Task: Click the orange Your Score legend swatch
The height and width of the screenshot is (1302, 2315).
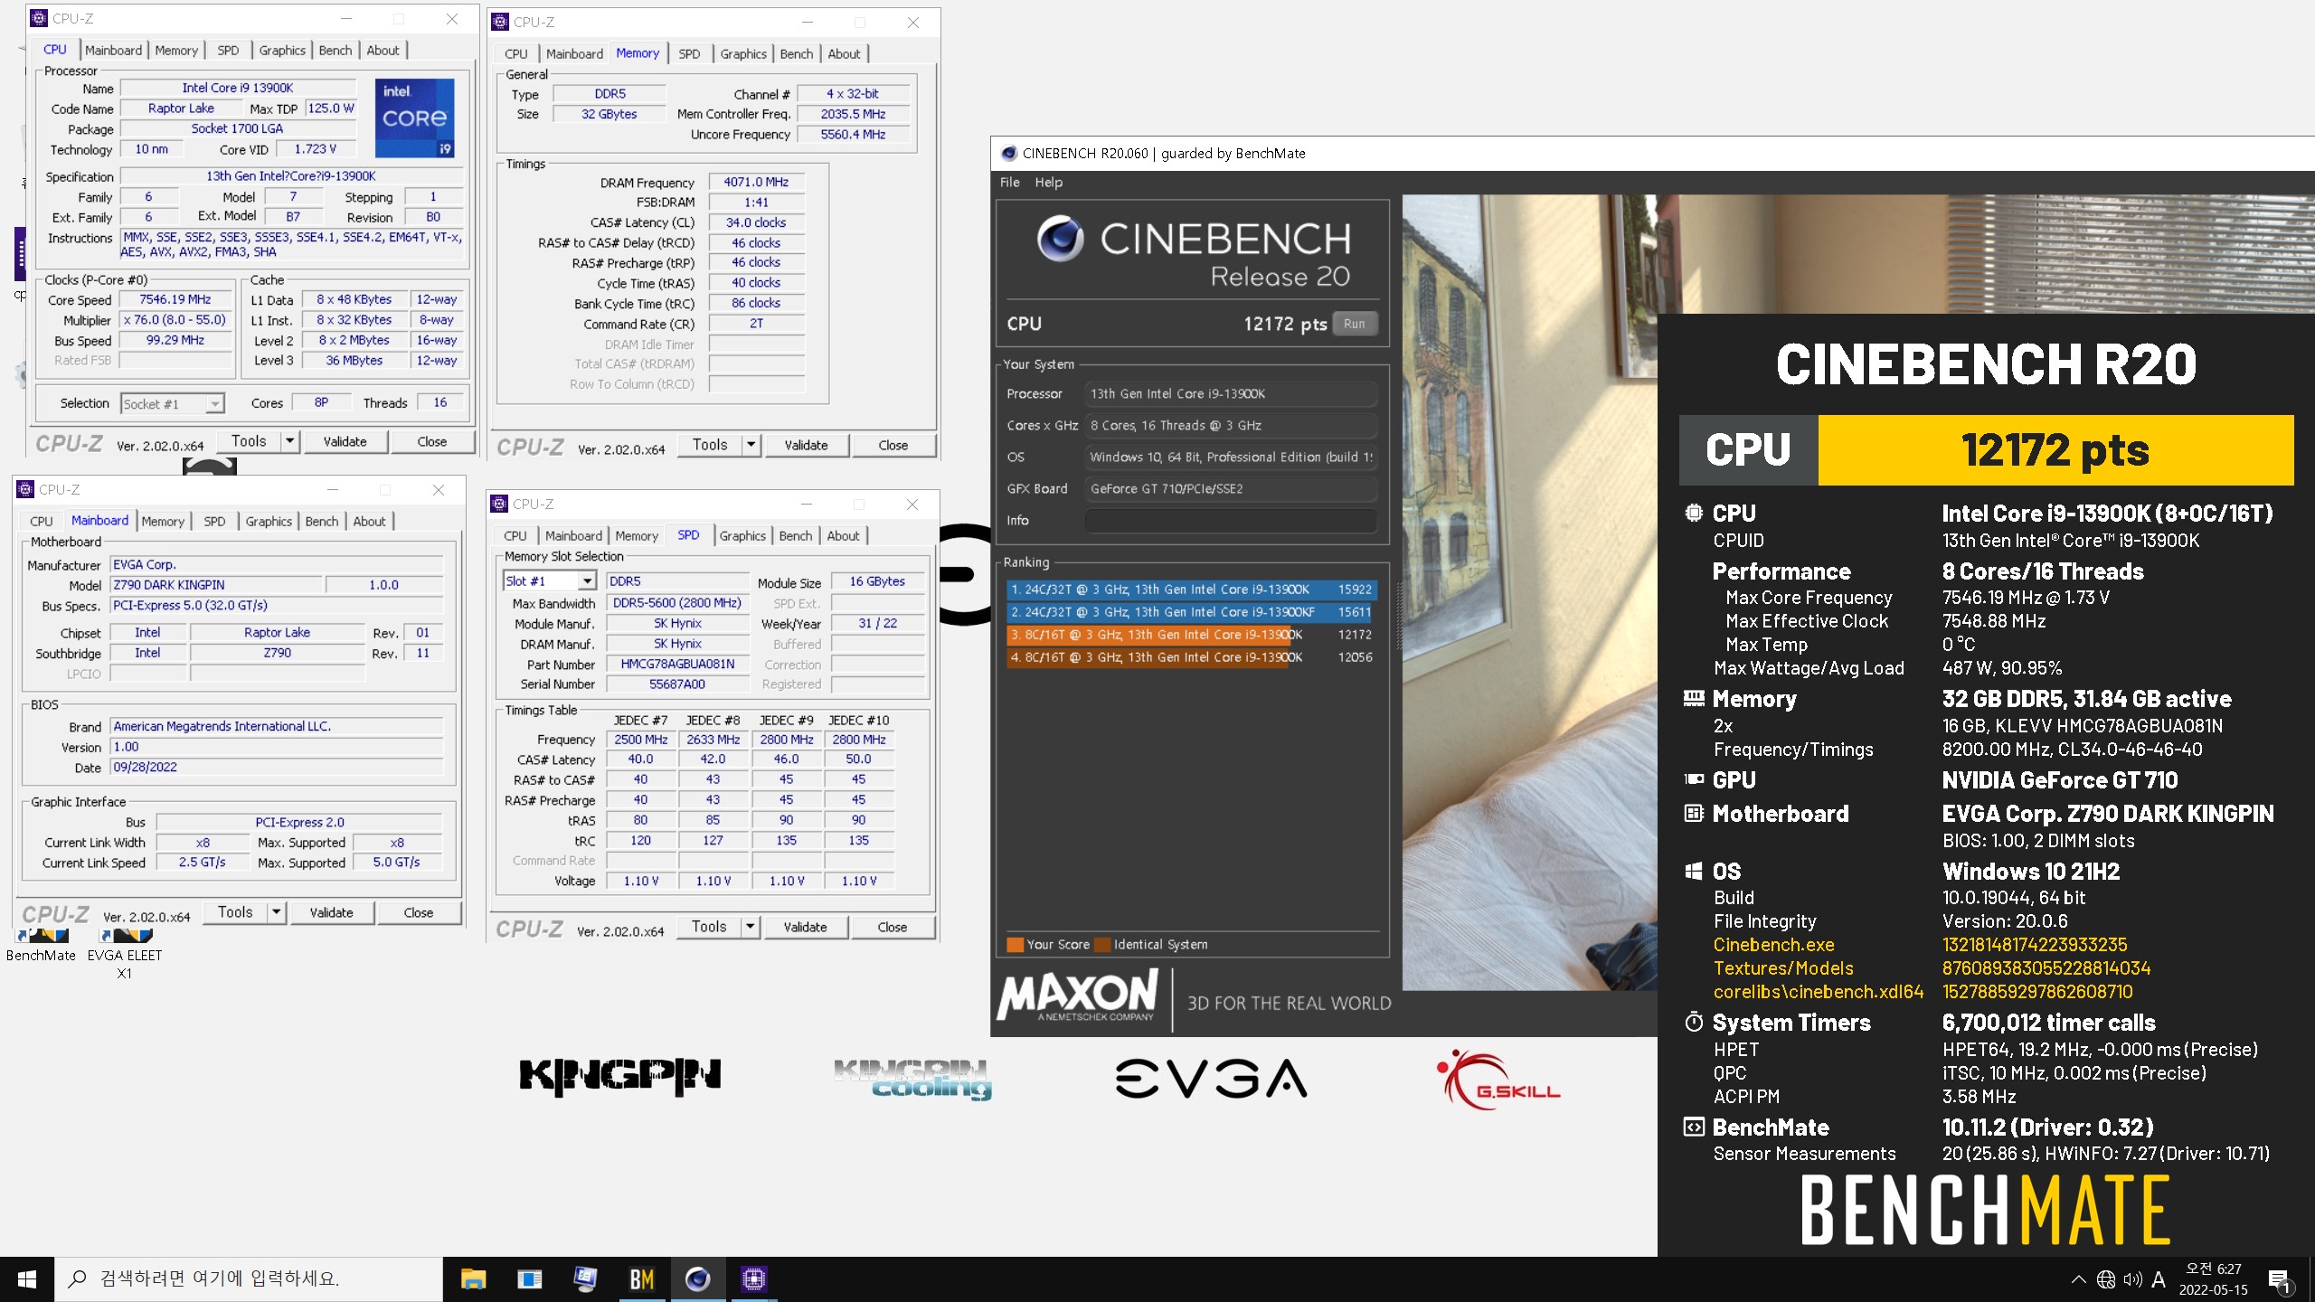Action: coord(1016,945)
